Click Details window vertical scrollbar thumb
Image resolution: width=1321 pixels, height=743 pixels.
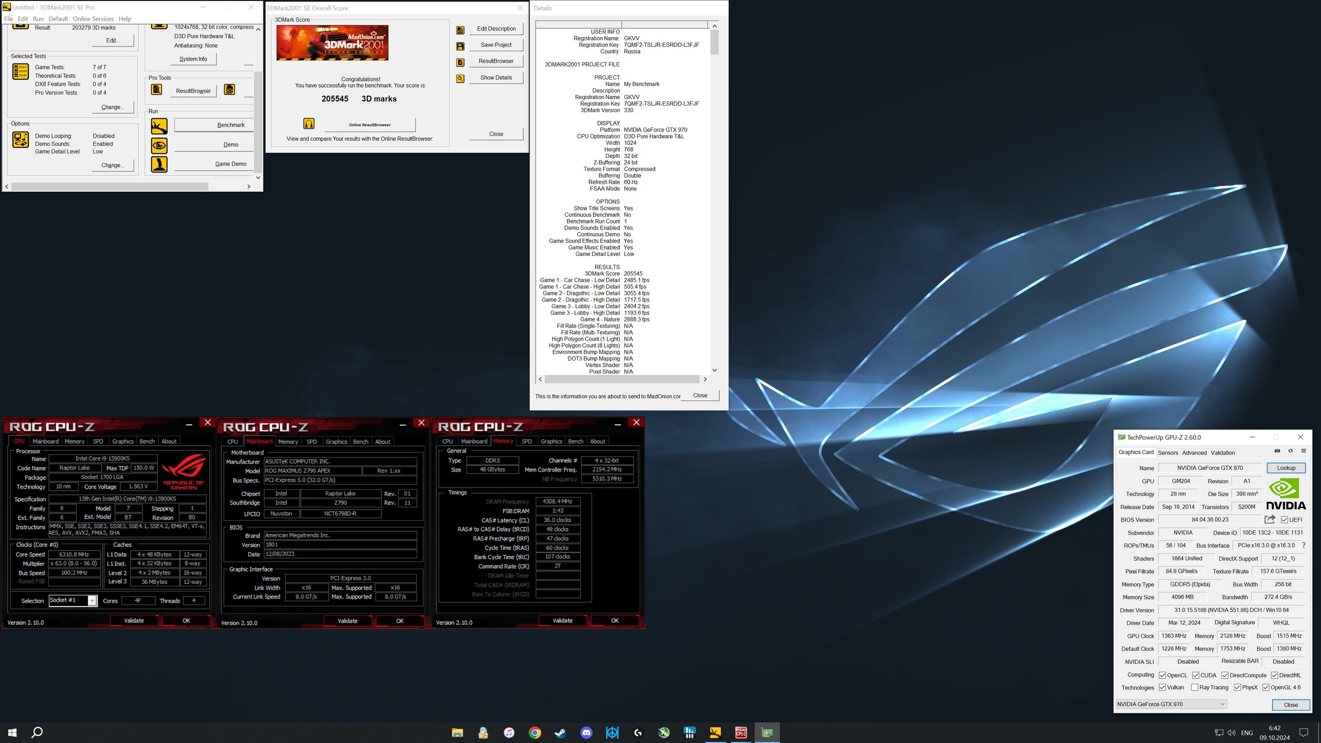coord(714,42)
